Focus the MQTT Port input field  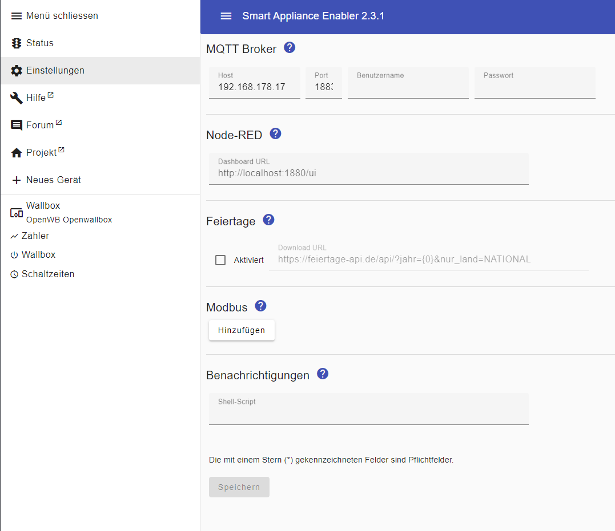(x=324, y=83)
